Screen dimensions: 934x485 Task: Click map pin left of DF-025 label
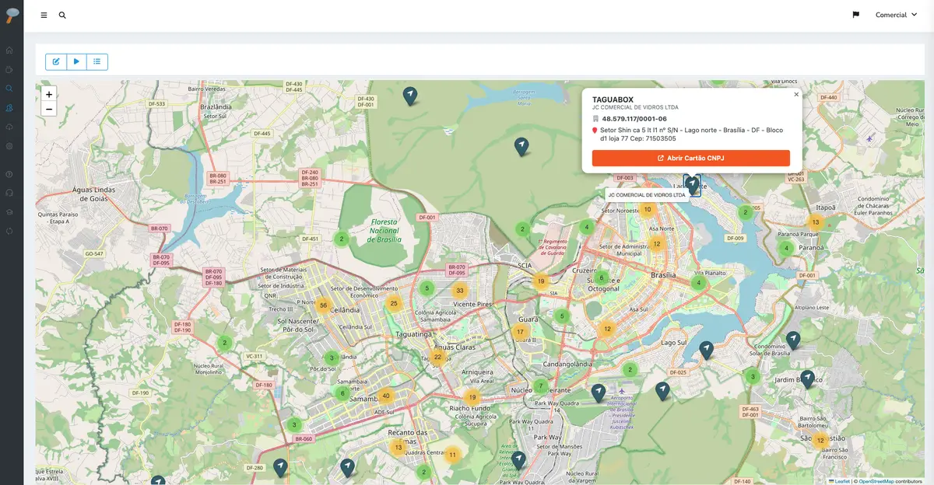(662, 390)
